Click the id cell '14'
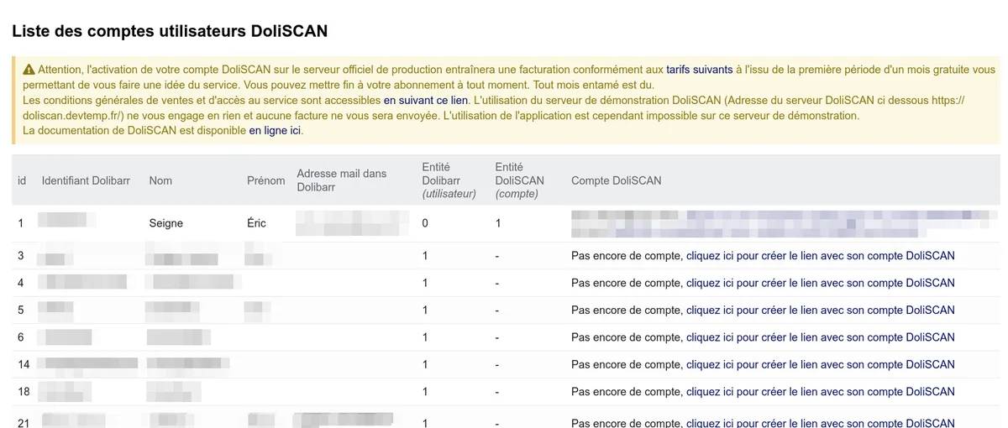1008x428 pixels. (24, 364)
